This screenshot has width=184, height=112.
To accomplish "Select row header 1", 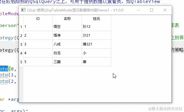I will point(21,27).
